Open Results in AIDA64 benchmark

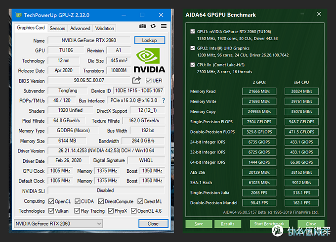[228, 224]
